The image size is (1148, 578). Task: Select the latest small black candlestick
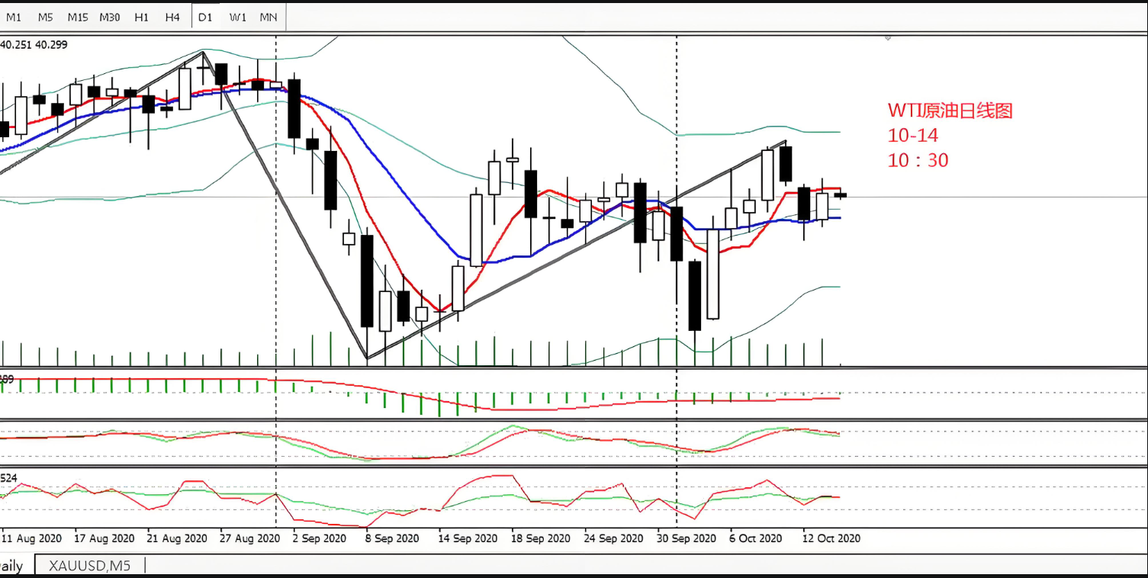pos(840,195)
